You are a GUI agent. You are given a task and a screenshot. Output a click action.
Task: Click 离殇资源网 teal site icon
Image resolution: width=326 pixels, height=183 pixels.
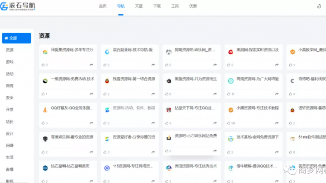(x=230, y=81)
